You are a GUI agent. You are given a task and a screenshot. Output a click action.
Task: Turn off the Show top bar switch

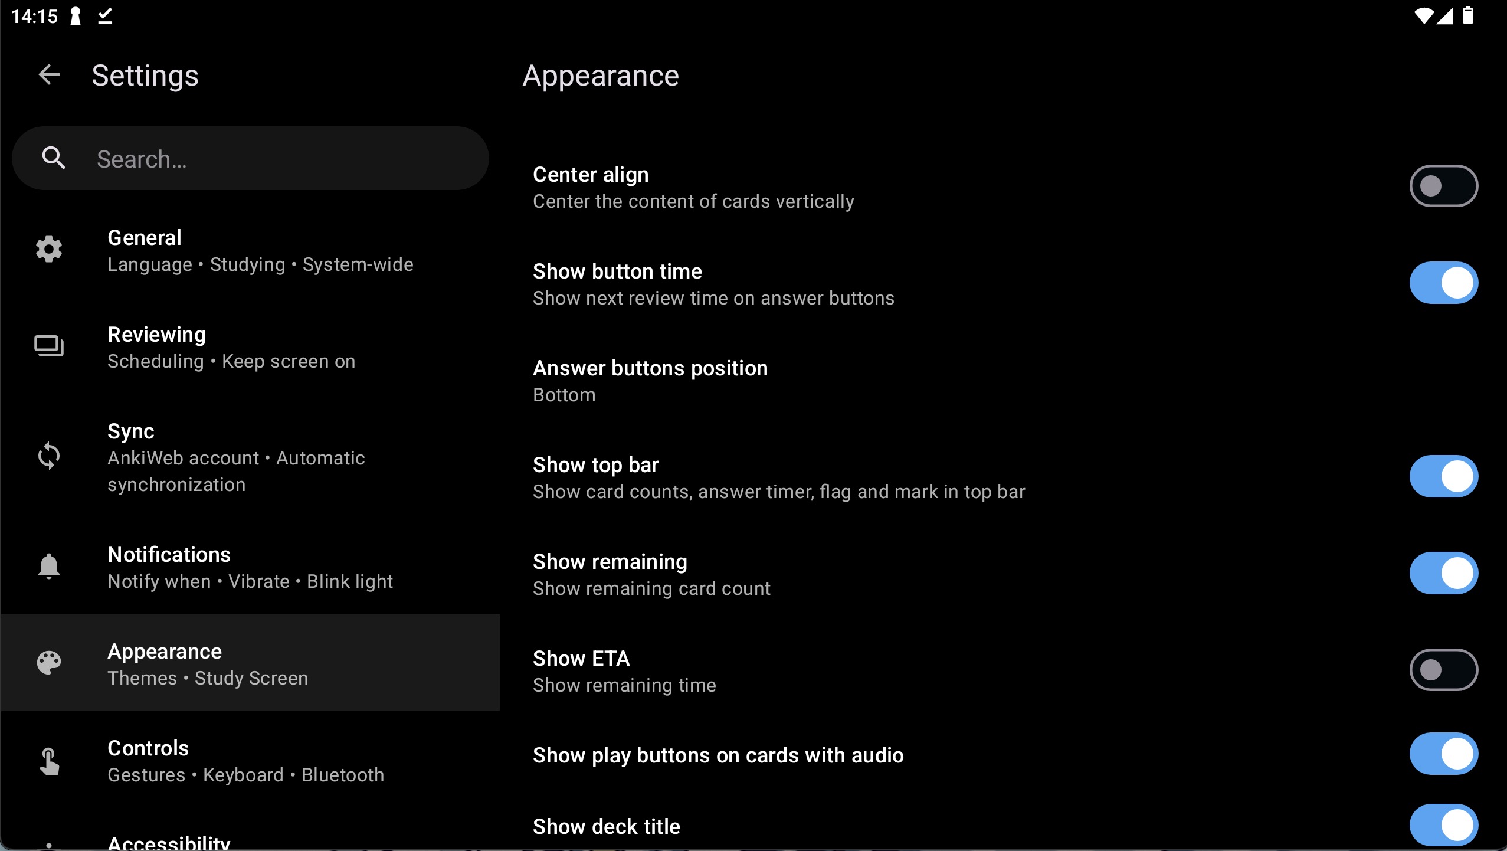point(1443,476)
